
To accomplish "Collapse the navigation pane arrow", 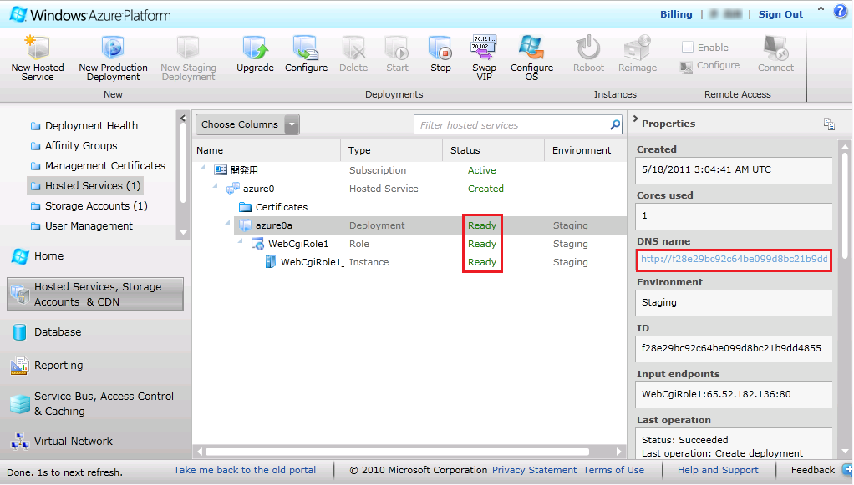I will (x=183, y=119).
